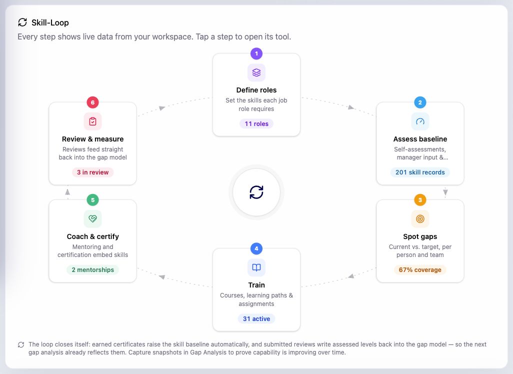Image resolution: width=513 pixels, height=374 pixels.
Task: Select the Train card title
Action: [256, 285]
